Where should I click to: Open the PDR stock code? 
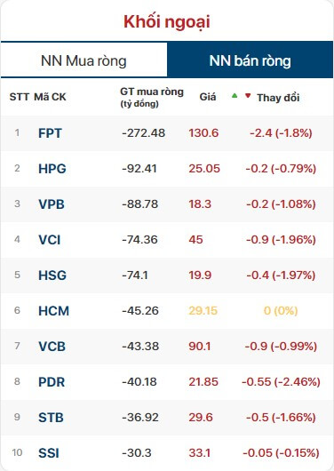(52, 382)
